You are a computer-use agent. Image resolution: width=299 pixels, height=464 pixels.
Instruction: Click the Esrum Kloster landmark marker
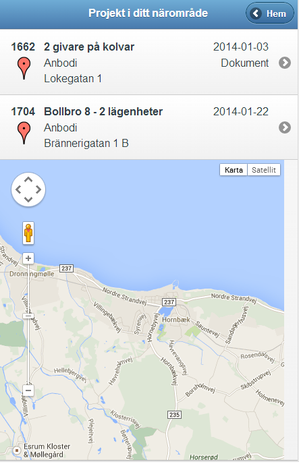coord(17,451)
